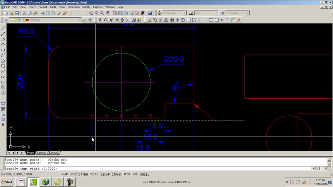Click the Explode tool
The height and width of the screenshot is (187, 333).
(239, 20)
